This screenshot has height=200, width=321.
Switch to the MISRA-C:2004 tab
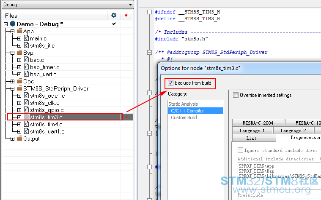click(x=258, y=123)
